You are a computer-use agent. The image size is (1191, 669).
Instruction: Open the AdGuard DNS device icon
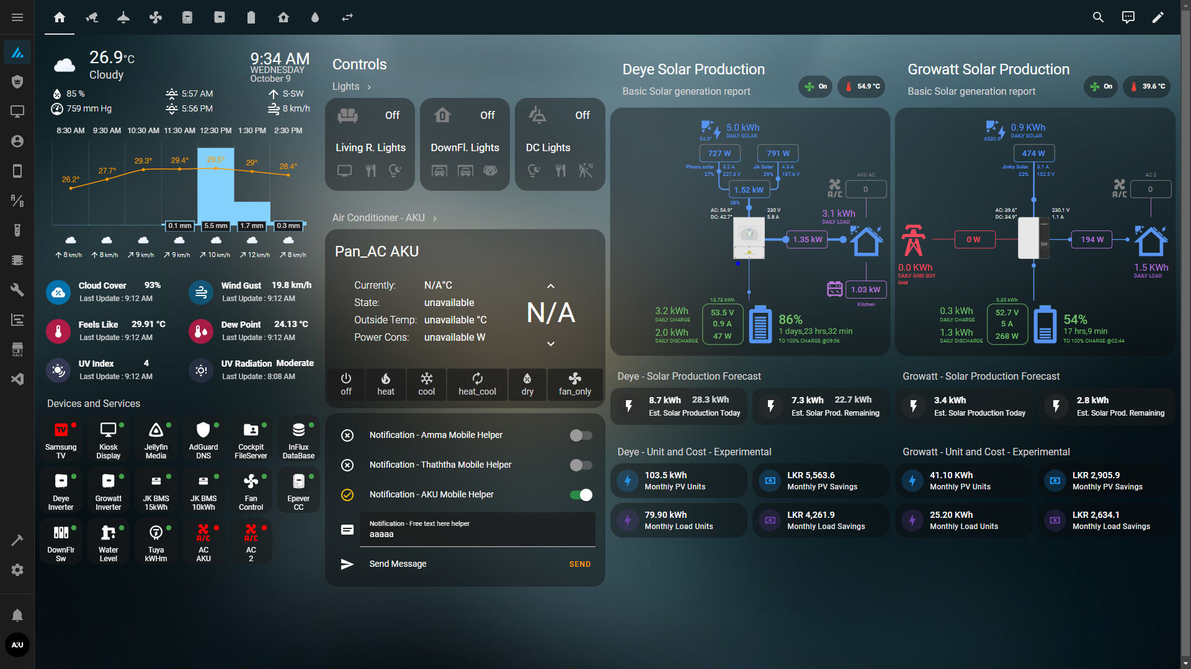(203, 430)
